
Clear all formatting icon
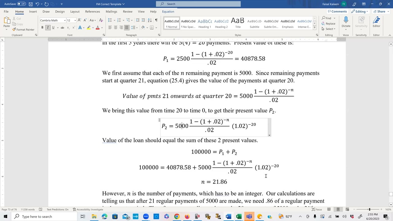click(x=100, y=20)
